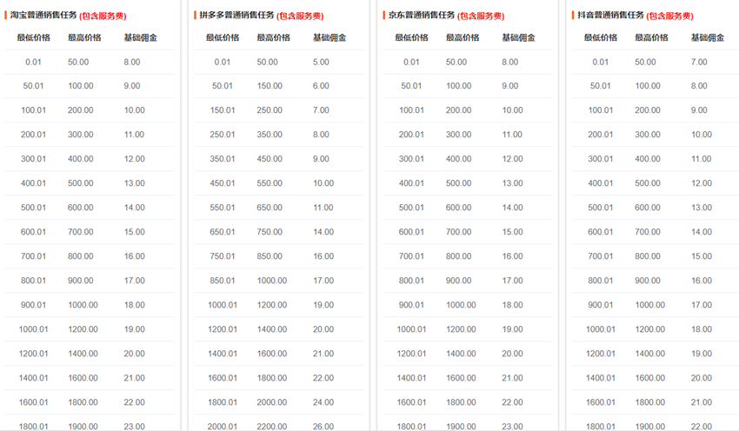Select 400.00 highest price in the 京东 table
The width and height of the screenshot is (739, 431).
coord(458,159)
